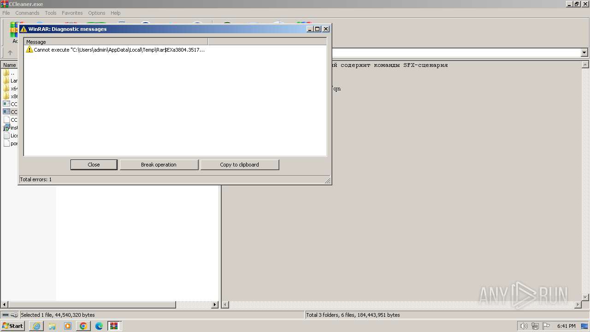Image resolution: width=590 pixels, height=332 pixels.
Task: Select the highlighted CC executable file icon
Action: 6,112
